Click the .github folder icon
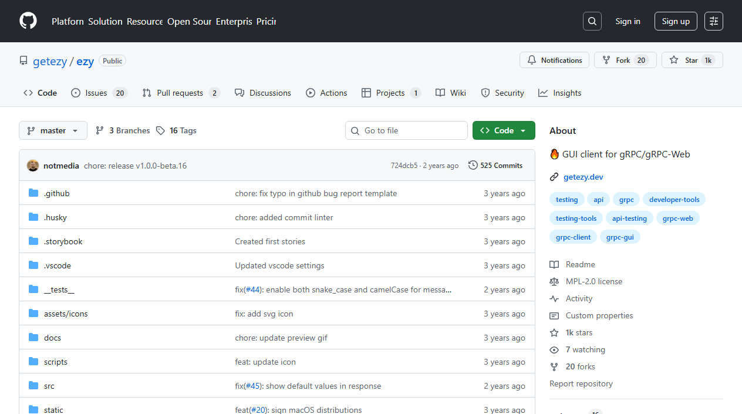This screenshot has width=742, height=414. click(x=33, y=193)
